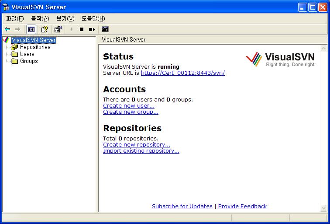
Task: Select the Repositories tree node
Action: 35,47
